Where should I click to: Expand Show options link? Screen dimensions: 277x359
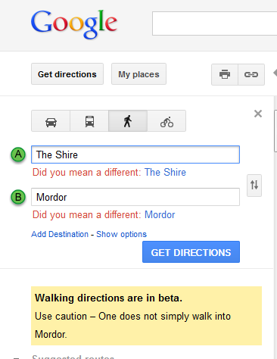pos(121,234)
